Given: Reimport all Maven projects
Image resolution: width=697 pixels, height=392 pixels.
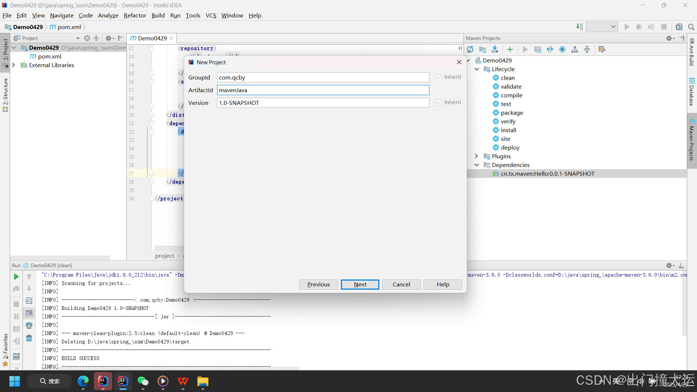Looking at the screenshot, I should (x=470, y=49).
